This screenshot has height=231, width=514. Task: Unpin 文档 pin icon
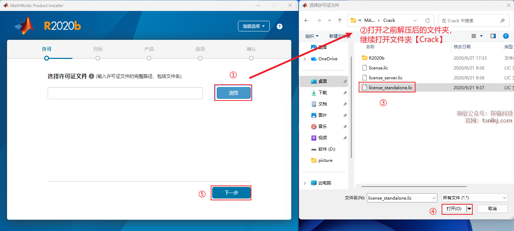tap(345, 104)
